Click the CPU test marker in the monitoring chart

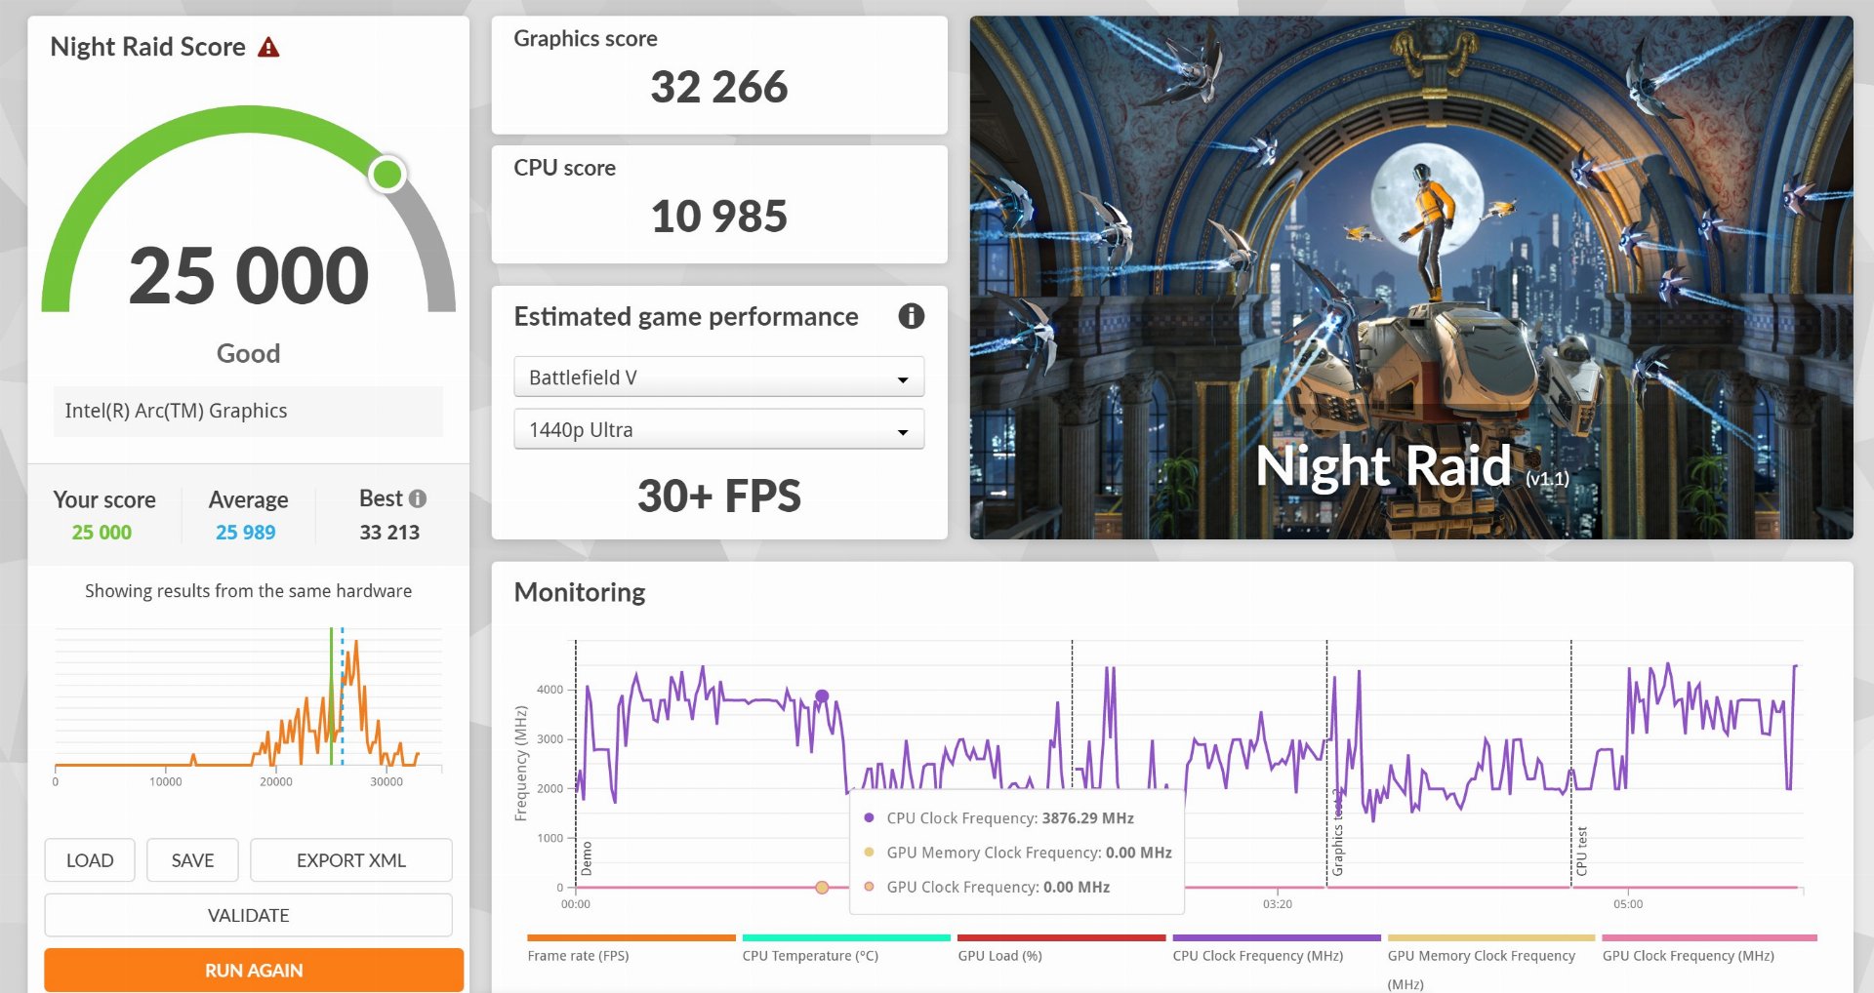(x=1582, y=851)
